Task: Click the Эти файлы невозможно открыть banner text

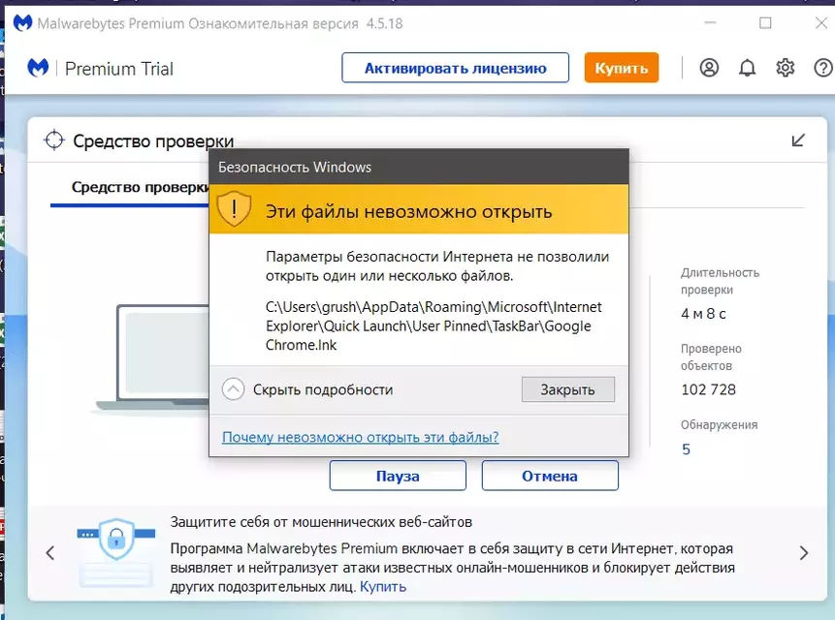Action: (408, 211)
